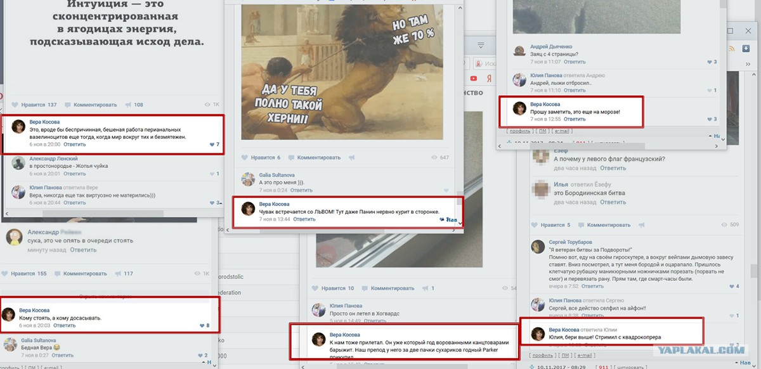This screenshot has width=761, height=369.
Task: Reply to Александр's comment posted a minute ago
Action: coord(82,250)
